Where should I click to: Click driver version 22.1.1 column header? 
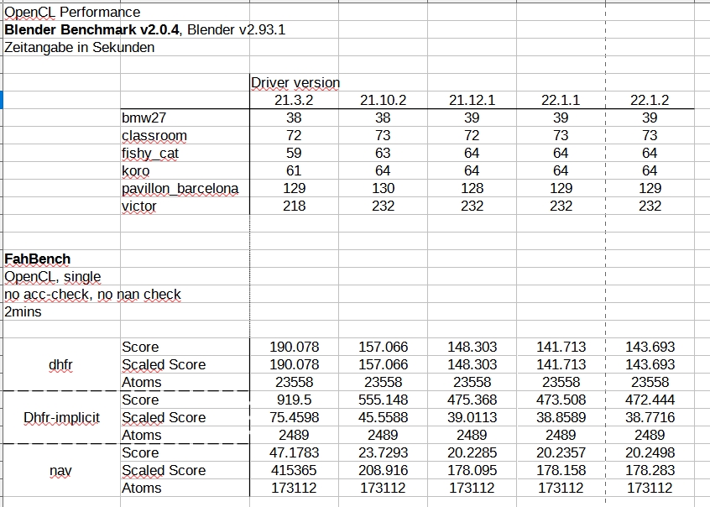point(561,100)
